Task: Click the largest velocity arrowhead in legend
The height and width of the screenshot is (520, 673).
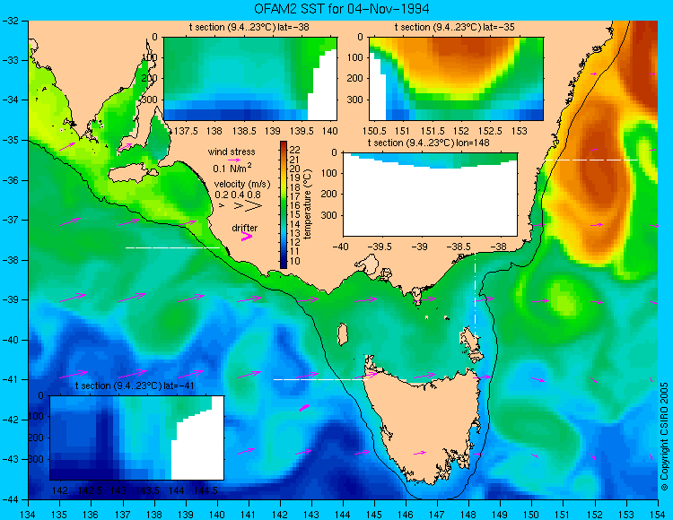Action: coord(254,206)
